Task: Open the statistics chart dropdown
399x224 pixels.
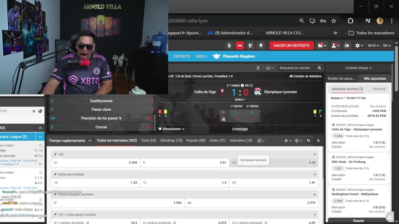Action: pyautogui.click(x=270, y=68)
